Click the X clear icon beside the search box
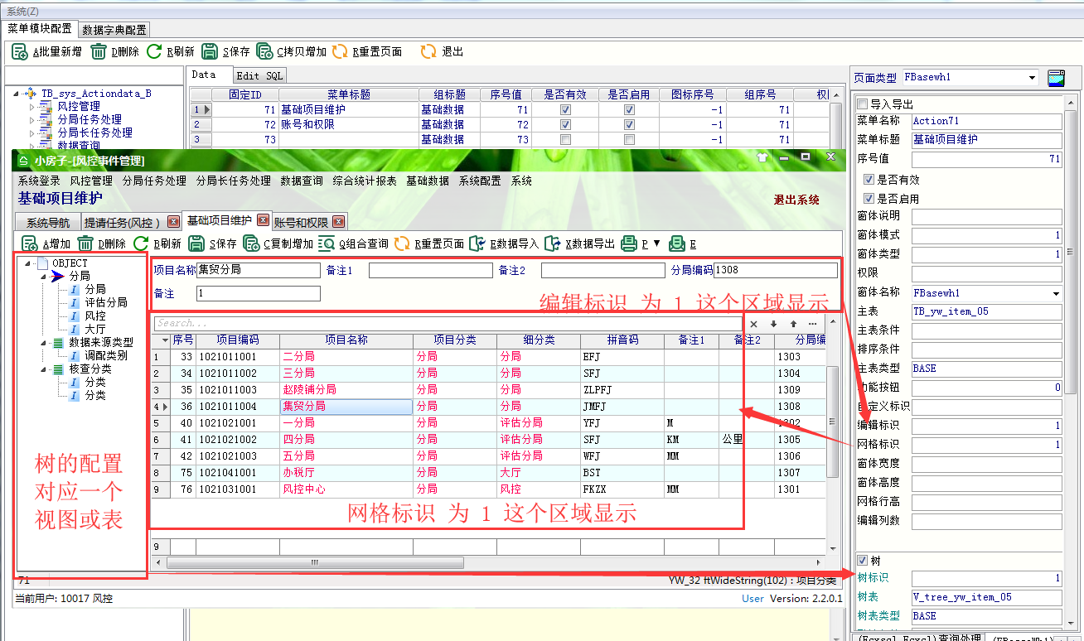1084x641 pixels. point(754,324)
